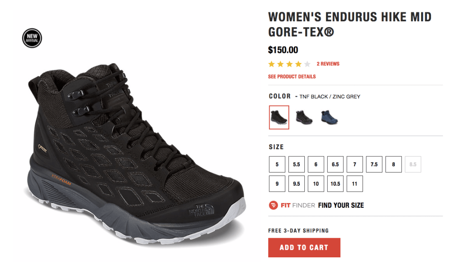The height and width of the screenshot is (262, 467).
Task: Select size 10.5
Action: point(335,184)
